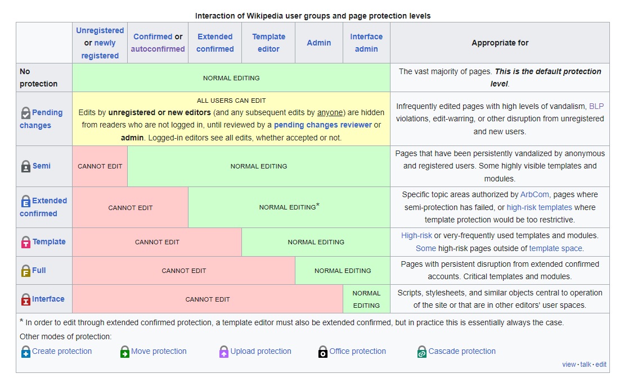Click the edit link in the corner

(601, 364)
